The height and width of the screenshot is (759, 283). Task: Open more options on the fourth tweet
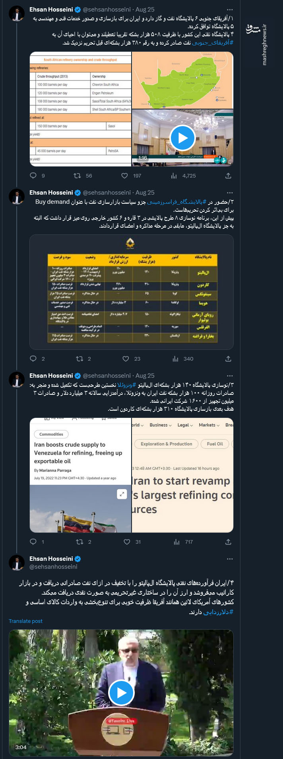pos(229,559)
